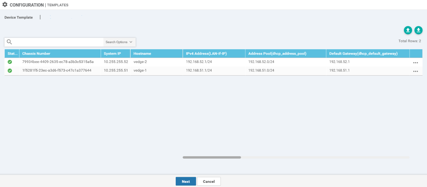The width and height of the screenshot is (427, 187).
Task: Click the Total Rows: 2 label
Action: pyautogui.click(x=410, y=41)
